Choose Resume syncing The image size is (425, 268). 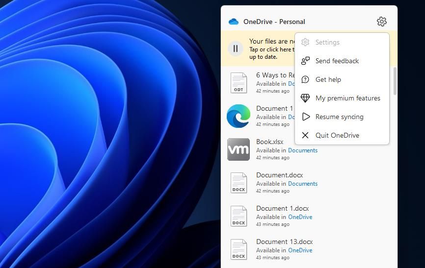pyautogui.click(x=342, y=117)
